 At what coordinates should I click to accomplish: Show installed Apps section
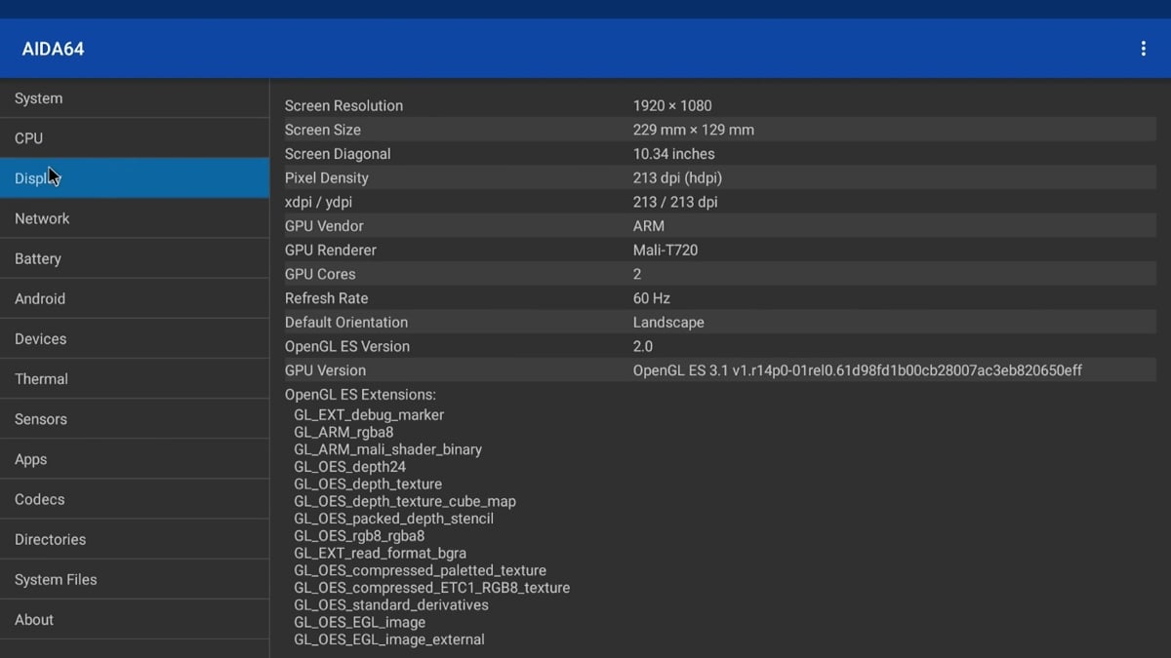tap(31, 459)
